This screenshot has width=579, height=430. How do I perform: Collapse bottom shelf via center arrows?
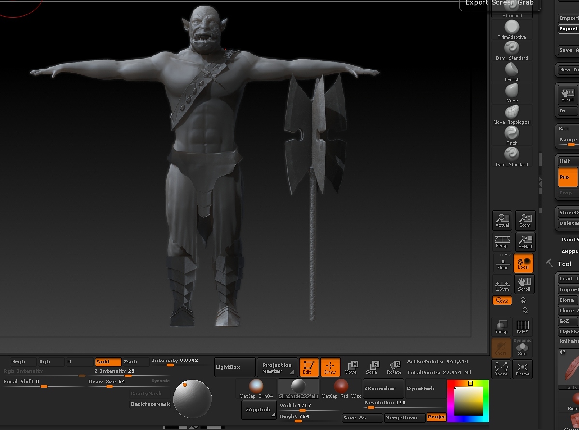coord(193,427)
